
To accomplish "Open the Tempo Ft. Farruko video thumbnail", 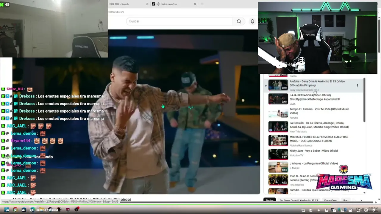I will (278, 113).
